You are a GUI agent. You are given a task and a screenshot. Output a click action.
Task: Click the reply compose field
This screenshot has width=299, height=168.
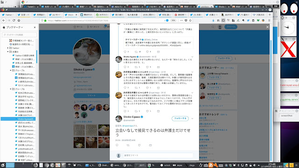(158, 155)
